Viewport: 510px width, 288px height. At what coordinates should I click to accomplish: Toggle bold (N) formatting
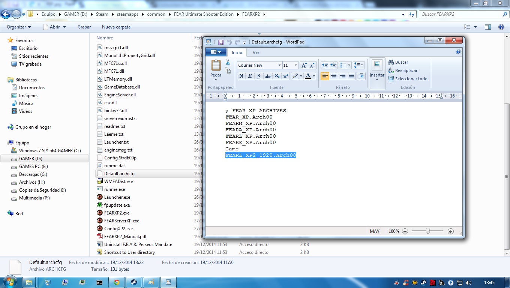coord(241,76)
